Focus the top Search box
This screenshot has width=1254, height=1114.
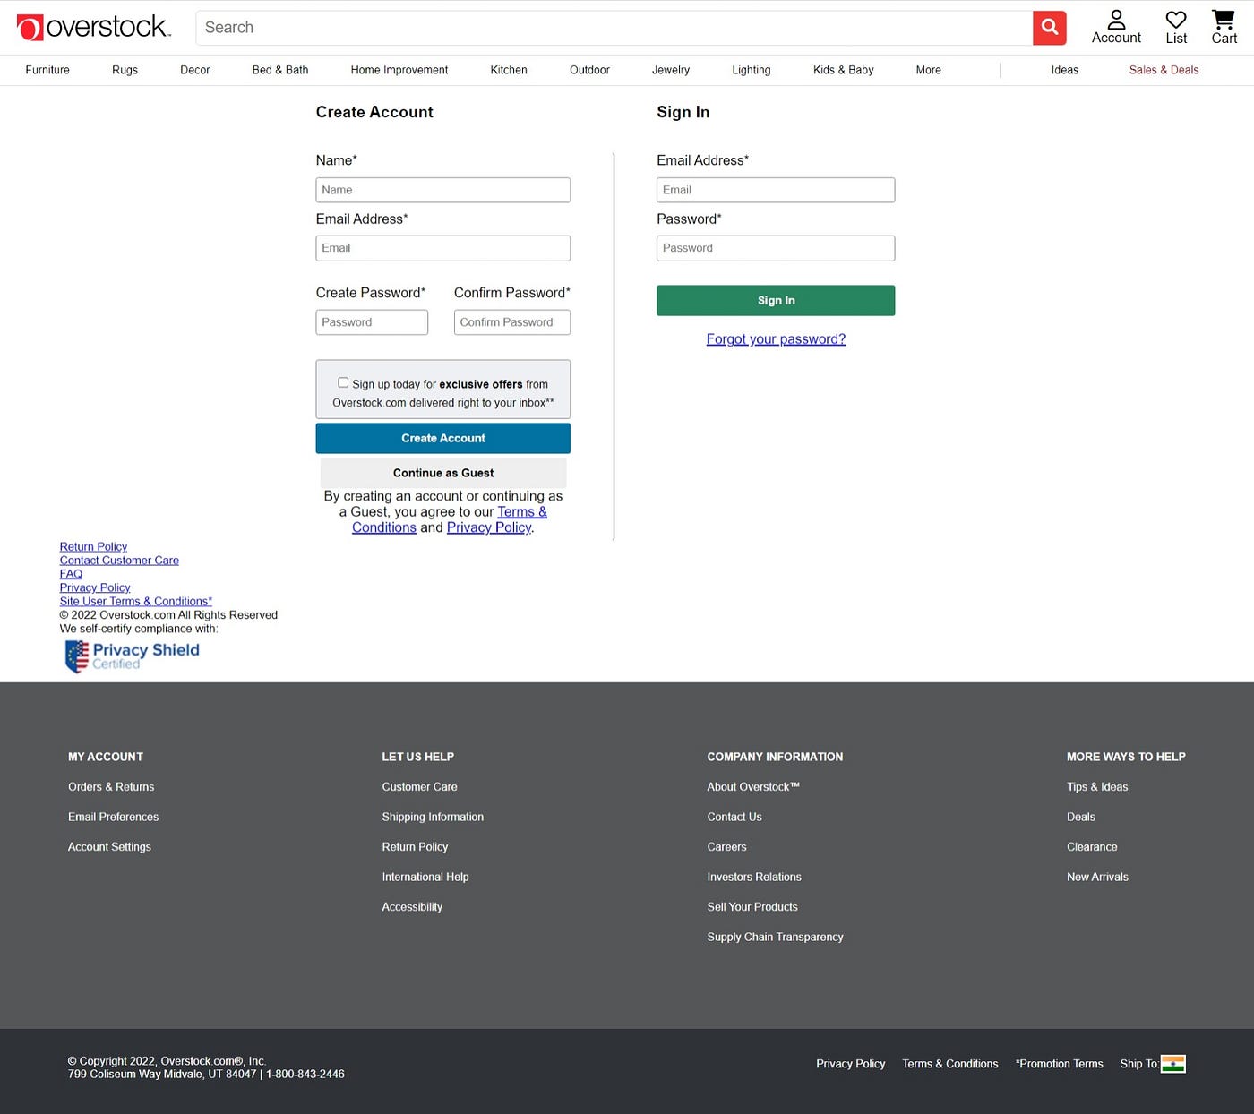coord(614,28)
